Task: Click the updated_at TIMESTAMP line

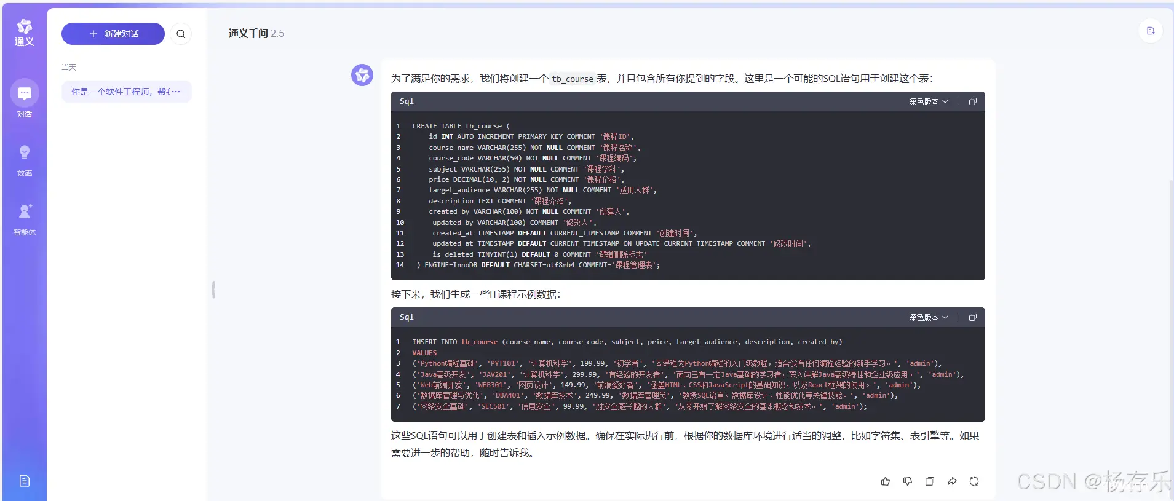Action: [622, 243]
